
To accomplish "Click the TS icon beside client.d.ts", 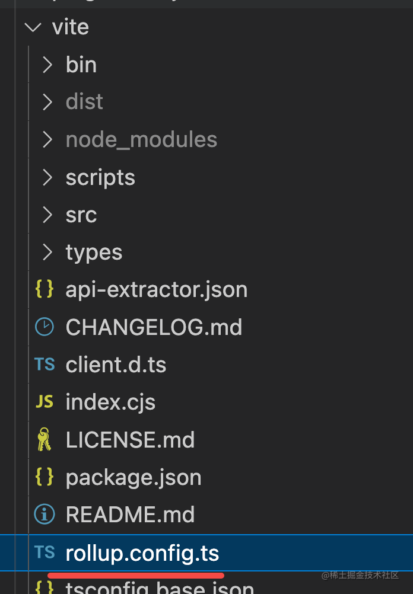I will coord(45,364).
